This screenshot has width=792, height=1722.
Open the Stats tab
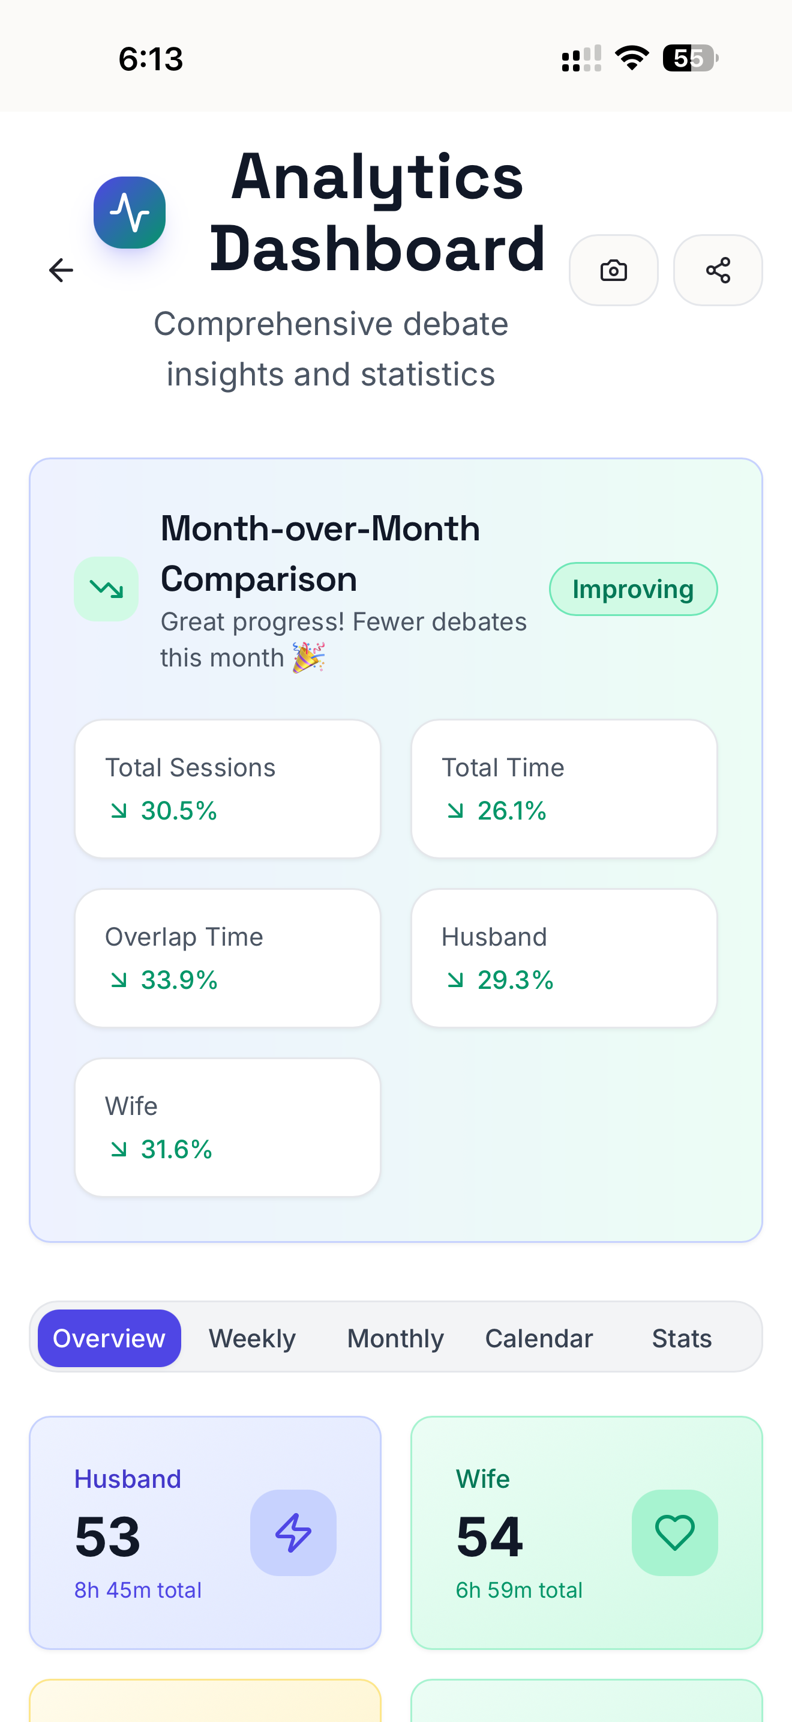pos(682,1338)
